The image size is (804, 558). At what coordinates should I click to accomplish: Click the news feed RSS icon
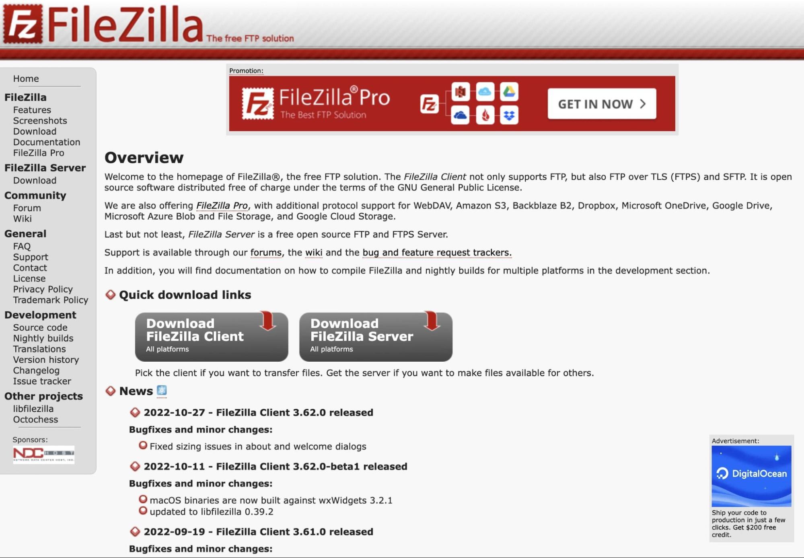(160, 390)
